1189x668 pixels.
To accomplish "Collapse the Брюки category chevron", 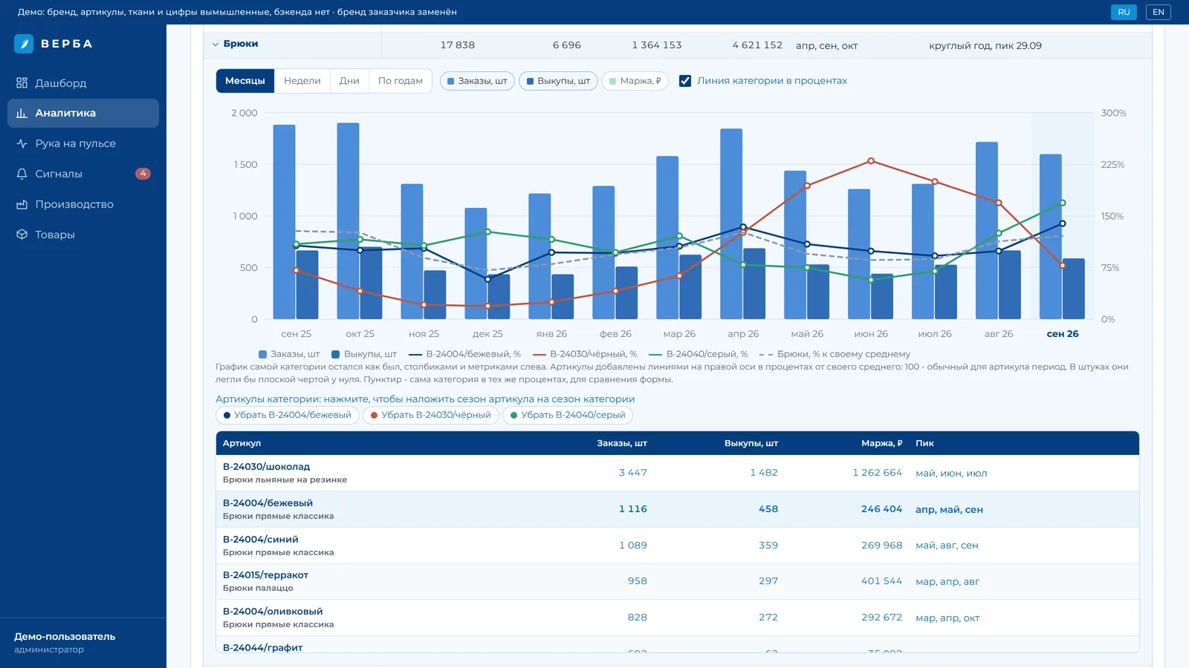I will point(216,45).
